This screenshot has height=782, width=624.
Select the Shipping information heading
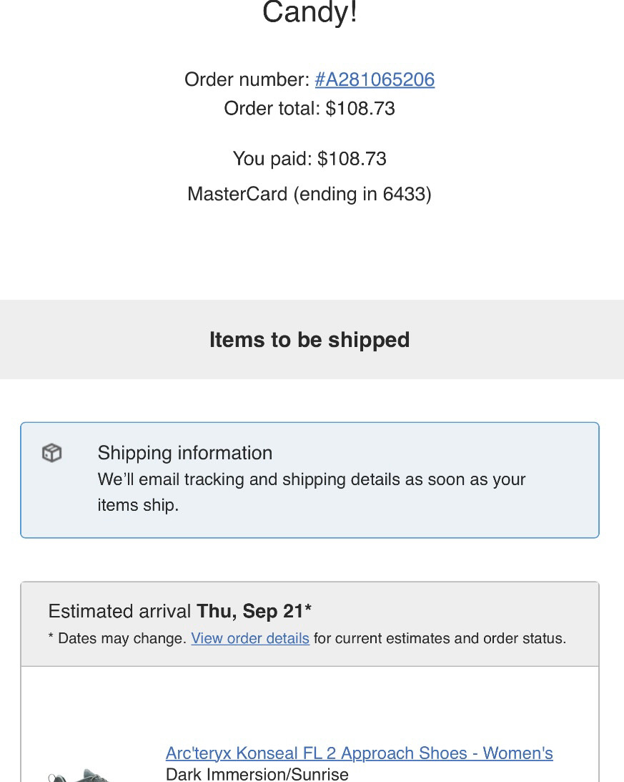click(x=184, y=453)
